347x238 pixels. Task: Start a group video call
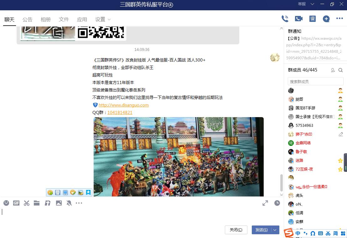pyautogui.click(x=299, y=19)
